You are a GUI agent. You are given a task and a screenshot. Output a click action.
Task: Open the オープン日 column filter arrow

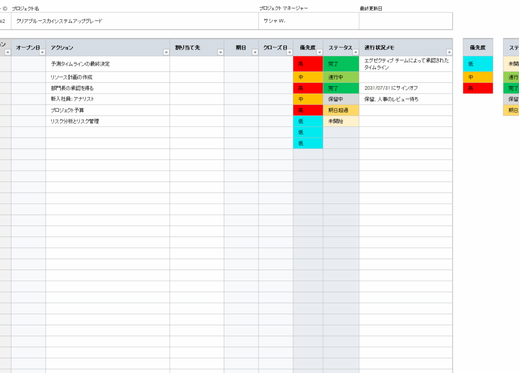tap(42, 52)
